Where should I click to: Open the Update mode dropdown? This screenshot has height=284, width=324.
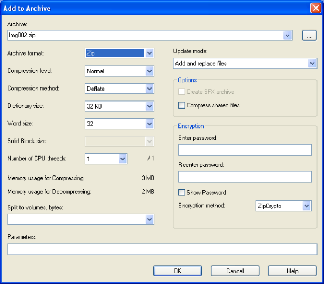(312, 64)
